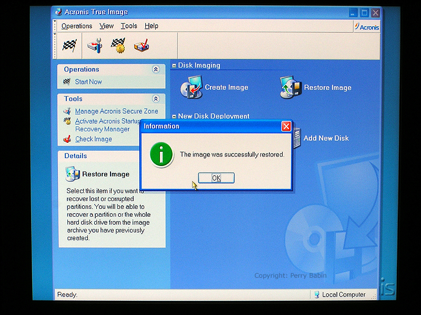
Task: Click the Acronis True Image title bar icon
Action: pos(58,12)
